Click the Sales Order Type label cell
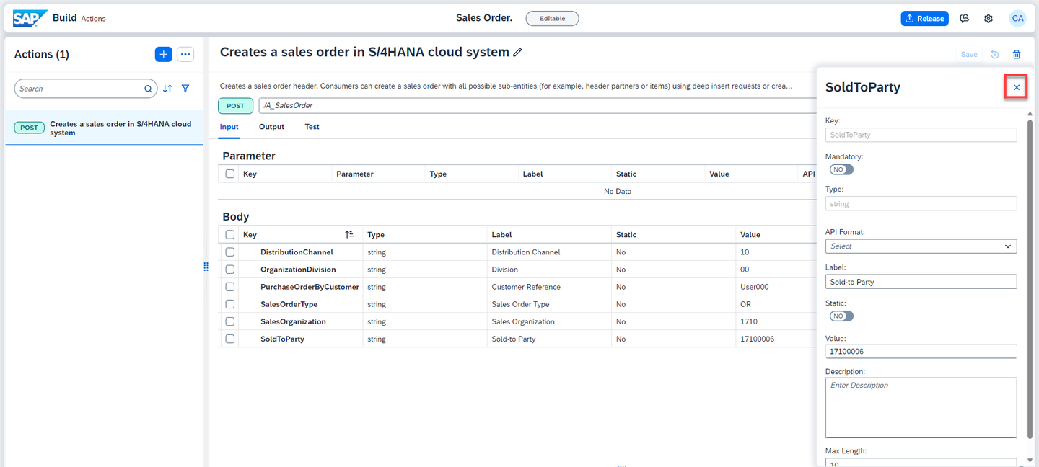The image size is (1039, 467). tap(520, 304)
